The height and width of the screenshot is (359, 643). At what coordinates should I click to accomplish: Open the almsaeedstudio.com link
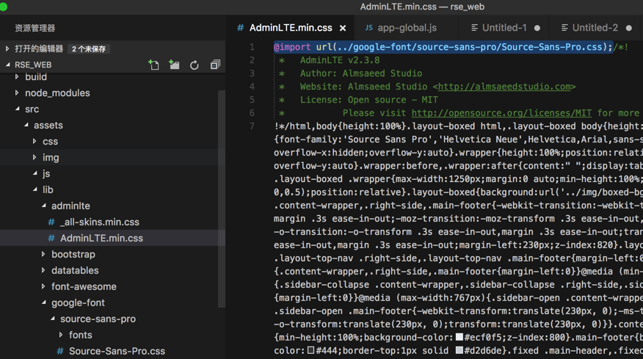pyautogui.click(x=504, y=87)
